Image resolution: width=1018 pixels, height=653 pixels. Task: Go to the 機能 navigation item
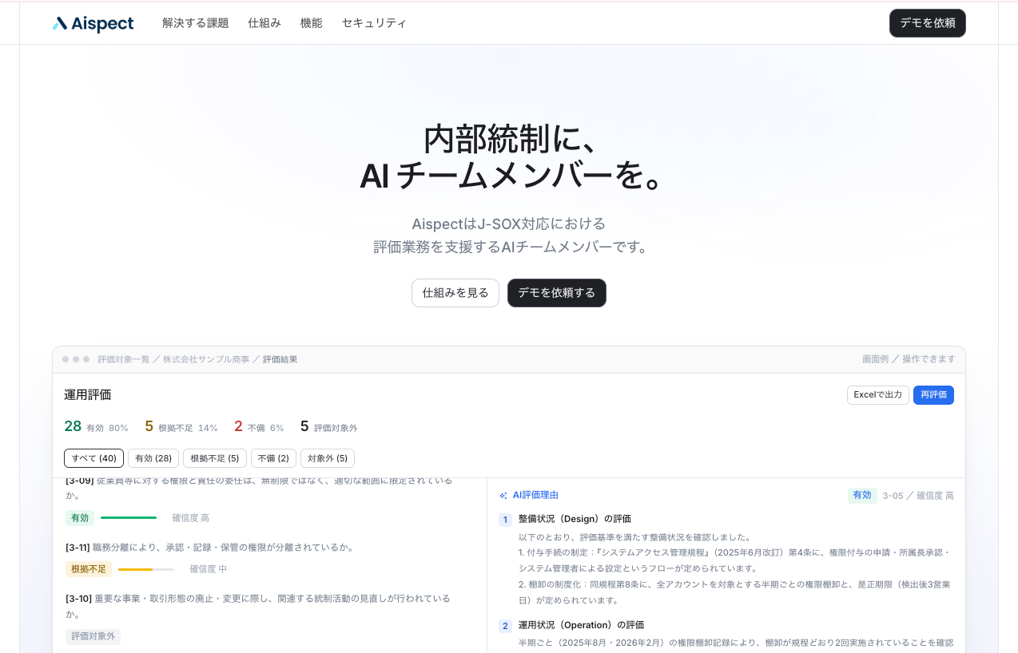coord(312,23)
